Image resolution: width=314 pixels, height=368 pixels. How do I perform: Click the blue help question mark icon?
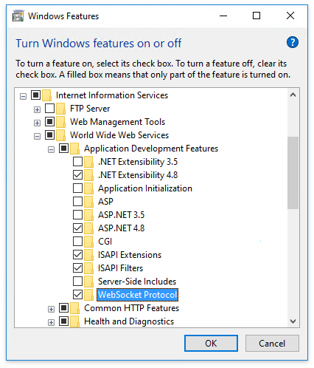coord(293,42)
